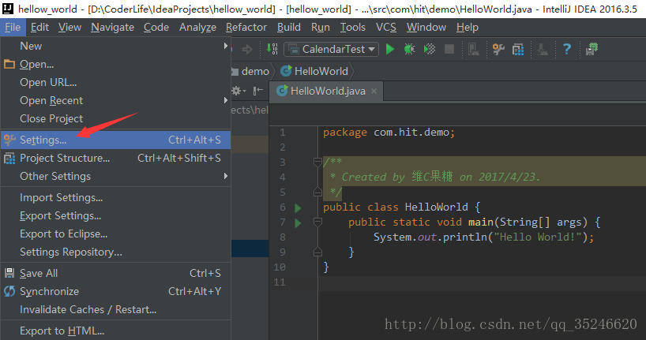
Task: Open the Window menu
Action: click(x=426, y=27)
